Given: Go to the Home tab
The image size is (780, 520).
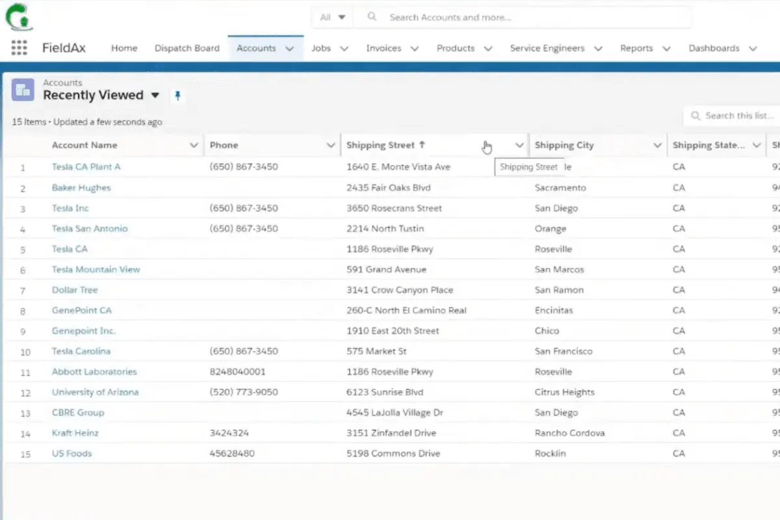Looking at the screenshot, I should (124, 48).
